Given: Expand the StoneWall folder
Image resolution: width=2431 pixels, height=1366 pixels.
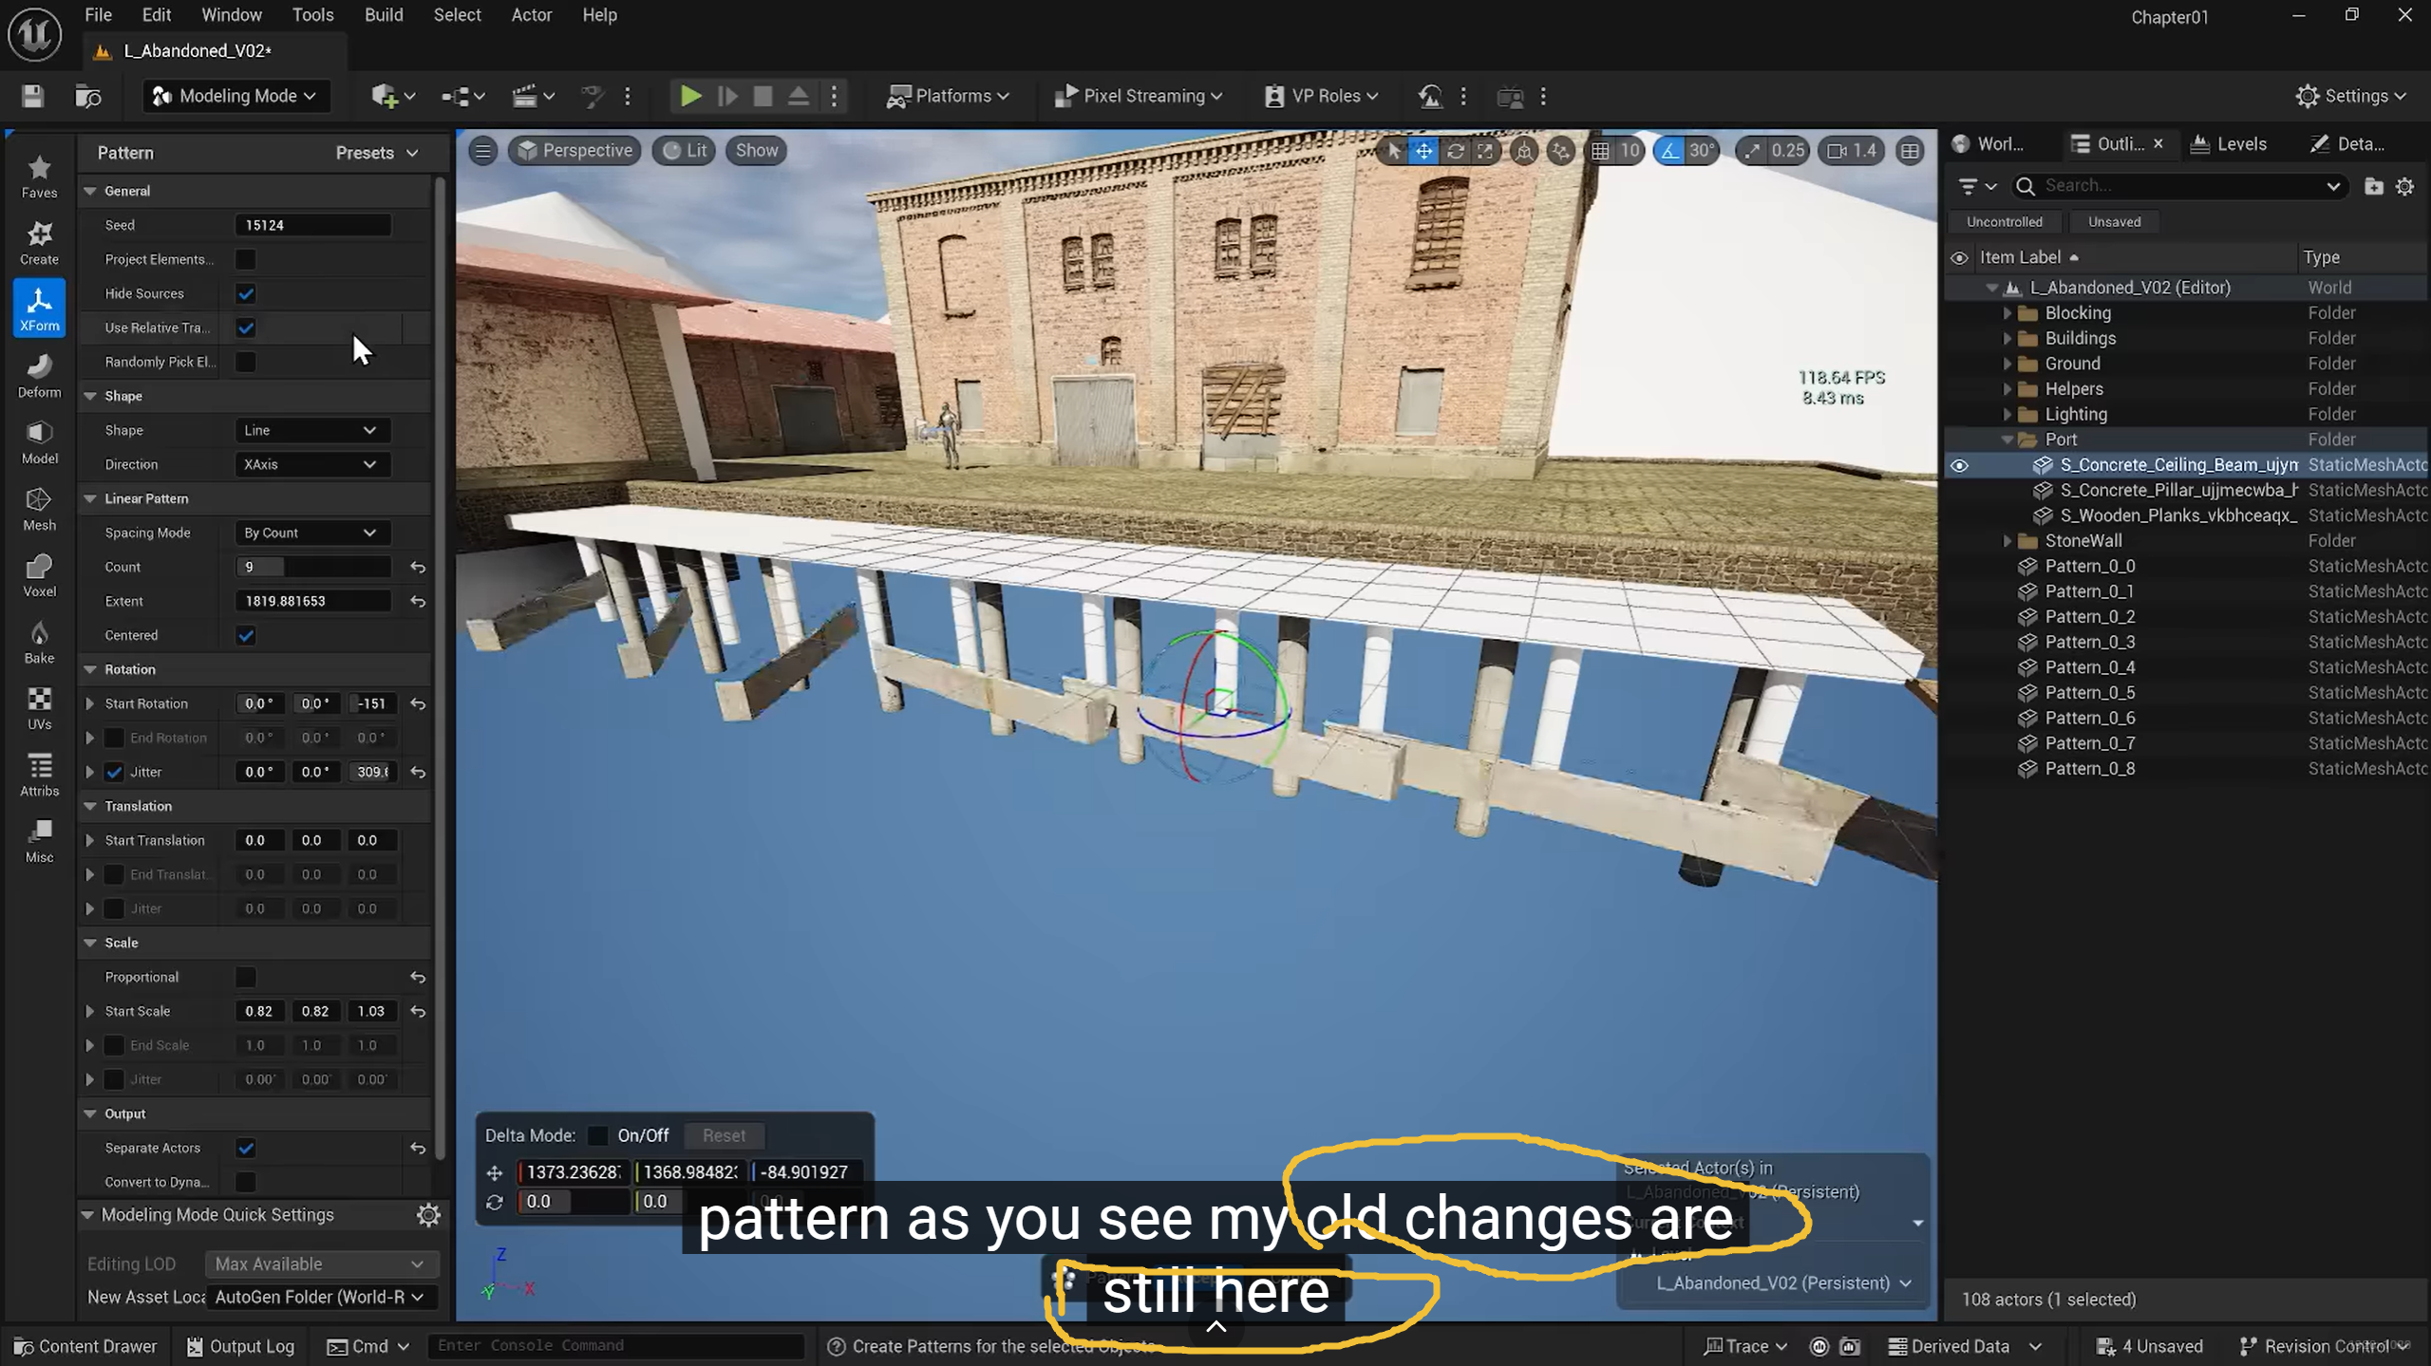Looking at the screenshot, I should click(2007, 541).
